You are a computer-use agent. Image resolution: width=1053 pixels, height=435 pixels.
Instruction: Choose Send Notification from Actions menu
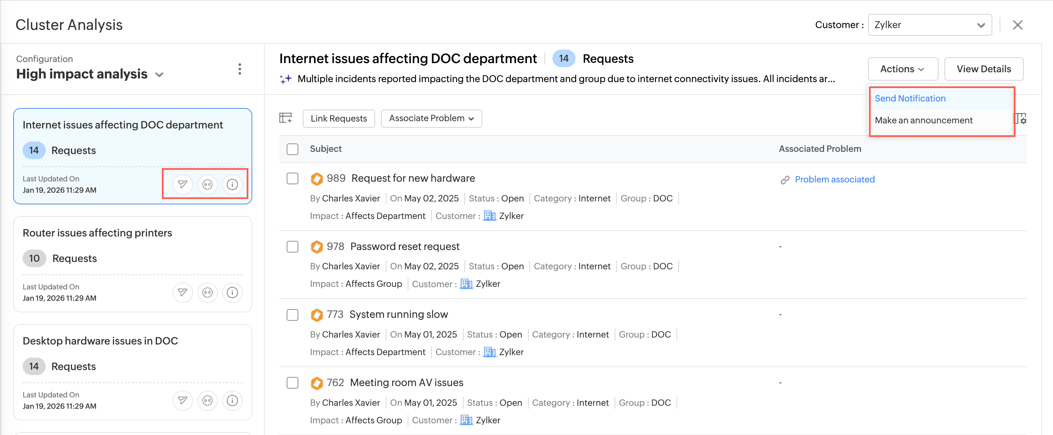910,98
